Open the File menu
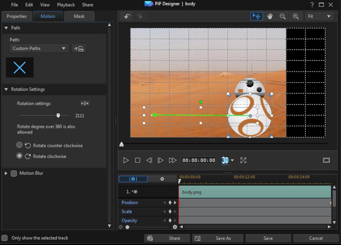The height and width of the screenshot is (245, 341). (15, 5)
